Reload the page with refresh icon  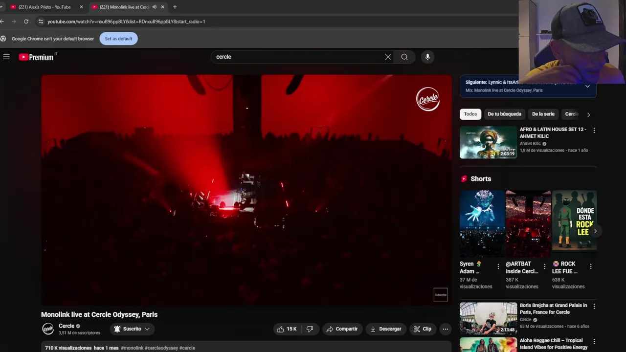click(x=26, y=22)
